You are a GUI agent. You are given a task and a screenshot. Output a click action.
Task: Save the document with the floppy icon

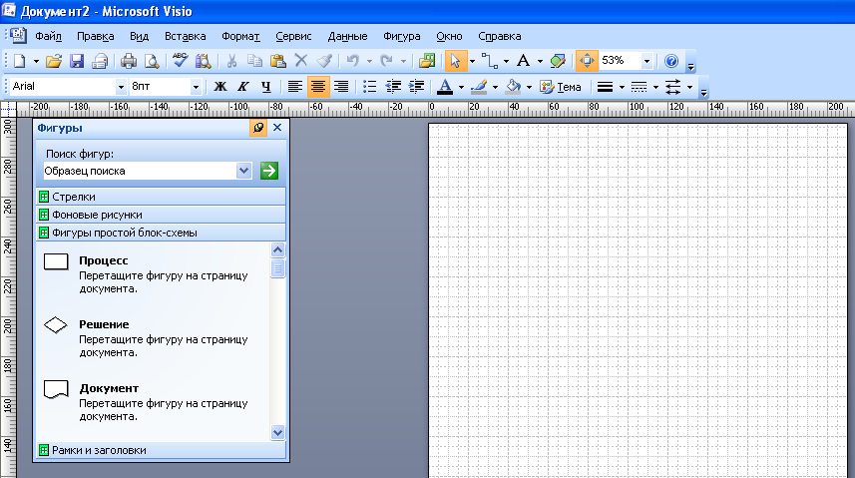(77, 61)
